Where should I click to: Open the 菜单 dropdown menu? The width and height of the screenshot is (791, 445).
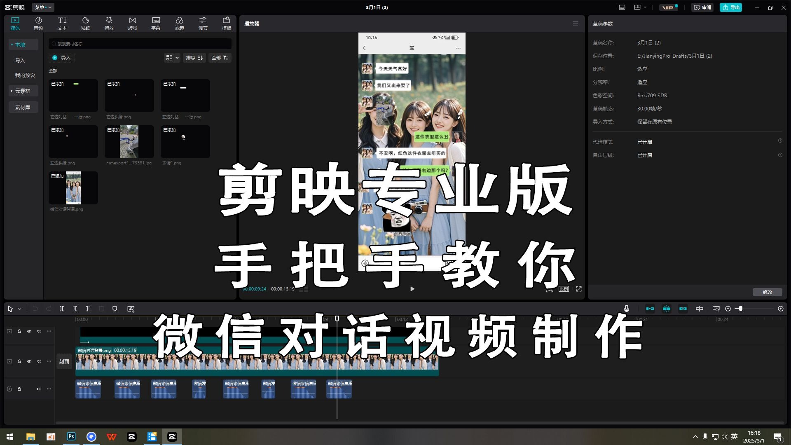[x=43, y=7]
